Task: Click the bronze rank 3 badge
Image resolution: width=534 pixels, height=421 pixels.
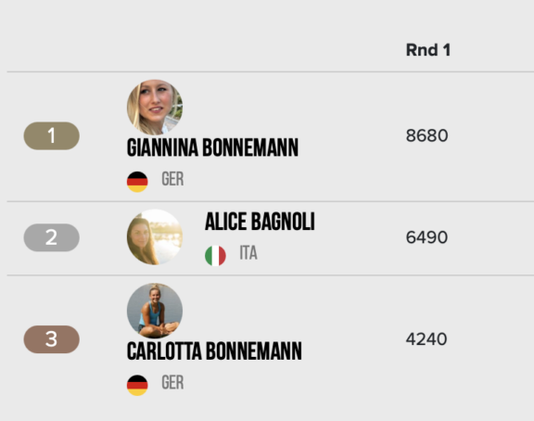Action: pos(51,339)
